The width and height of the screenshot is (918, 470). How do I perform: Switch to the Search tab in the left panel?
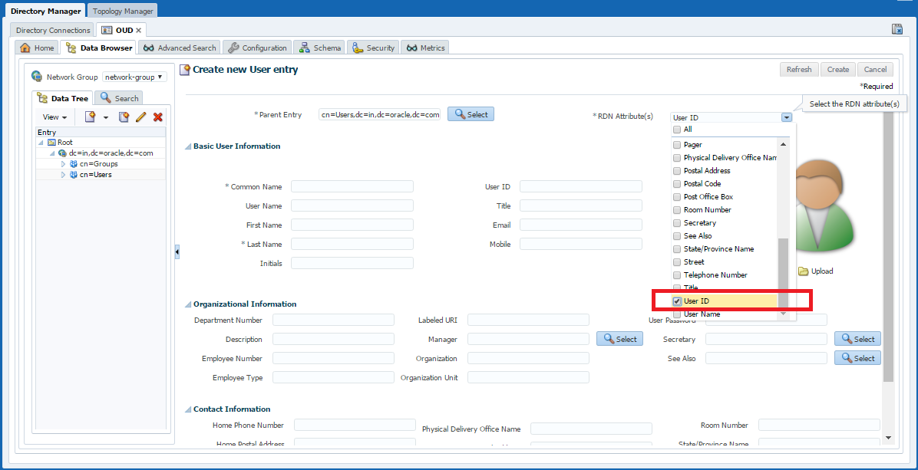(119, 98)
